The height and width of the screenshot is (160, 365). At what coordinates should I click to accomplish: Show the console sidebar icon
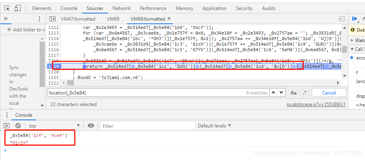point(7,126)
